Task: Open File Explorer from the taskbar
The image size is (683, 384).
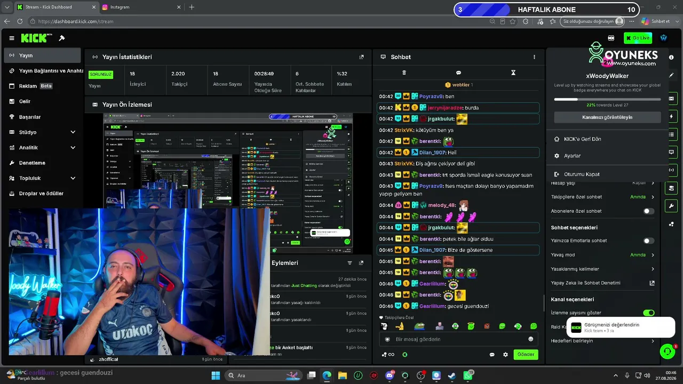Action: tap(342, 375)
